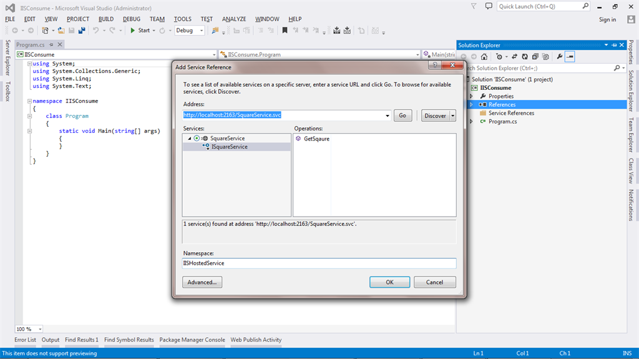
Task: Click the Cancel button
Action: tap(435, 282)
